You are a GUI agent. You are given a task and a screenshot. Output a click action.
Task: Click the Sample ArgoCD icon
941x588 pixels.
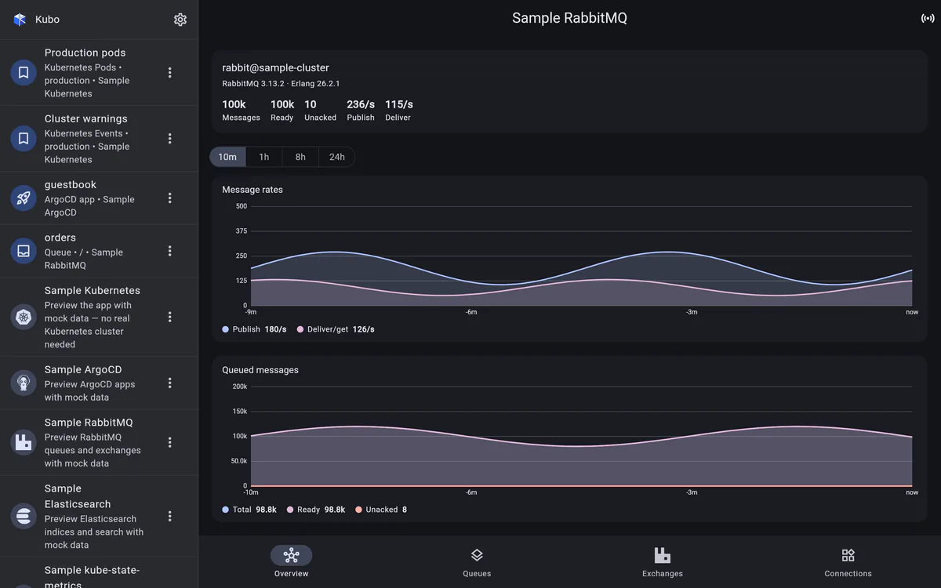pos(24,383)
